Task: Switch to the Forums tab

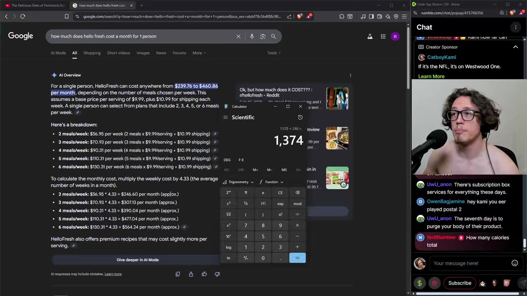Action: (179, 53)
